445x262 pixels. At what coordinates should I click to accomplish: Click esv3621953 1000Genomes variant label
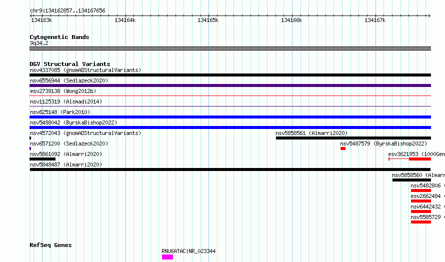[416, 154]
